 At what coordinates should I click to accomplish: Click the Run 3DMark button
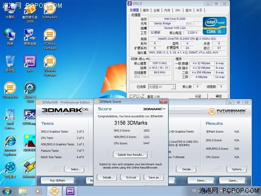[57, 180]
